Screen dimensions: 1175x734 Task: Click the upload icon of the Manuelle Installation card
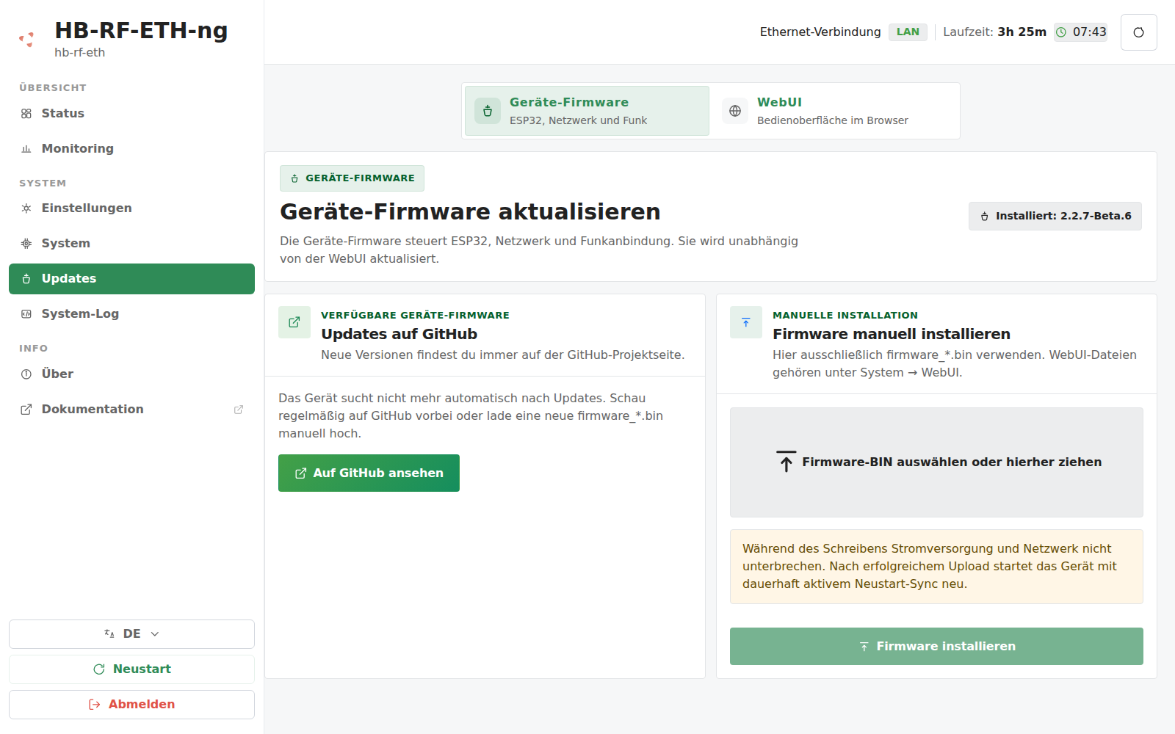pyautogui.click(x=746, y=322)
